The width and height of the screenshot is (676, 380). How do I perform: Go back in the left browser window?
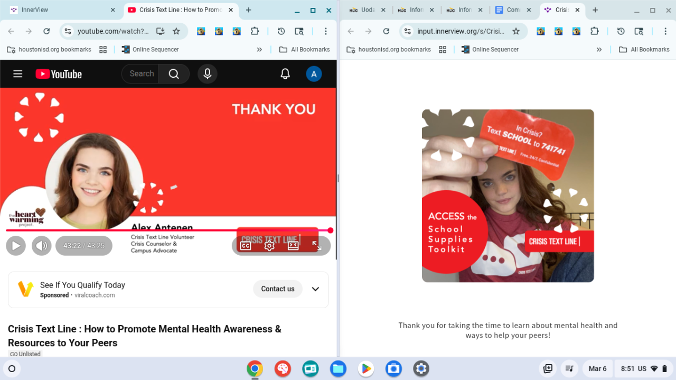pos(11,31)
